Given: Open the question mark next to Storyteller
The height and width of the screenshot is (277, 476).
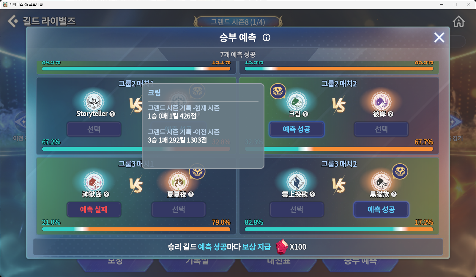Looking at the screenshot, I should point(112,114).
